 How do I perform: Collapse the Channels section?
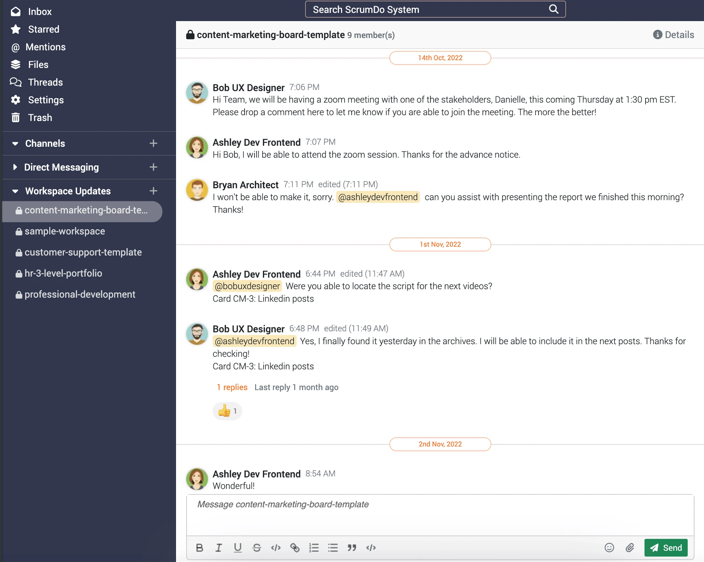point(15,144)
